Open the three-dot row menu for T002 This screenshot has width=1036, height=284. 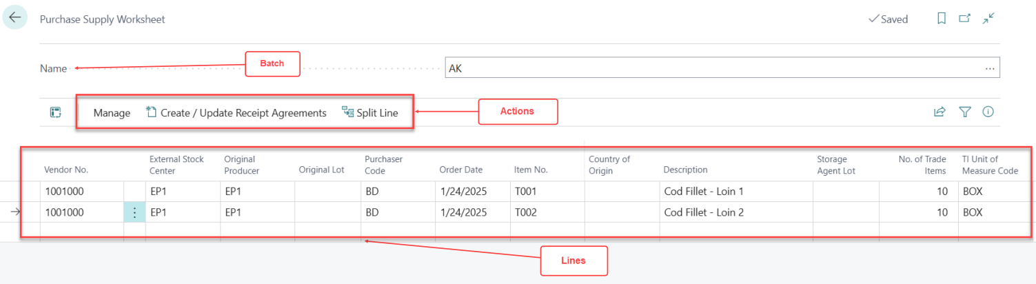pyautogui.click(x=134, y=213)
